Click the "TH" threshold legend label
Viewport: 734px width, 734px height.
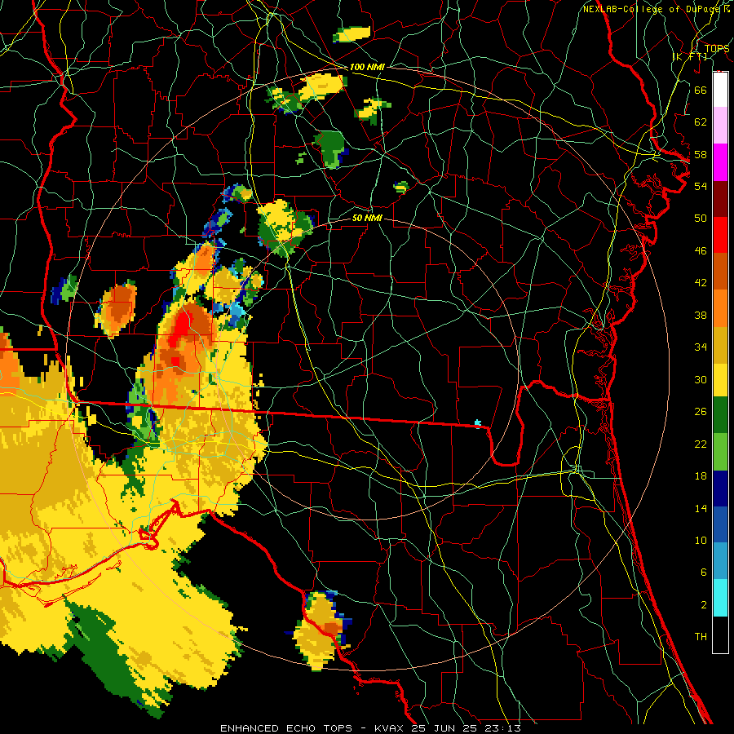tap(701, 637)
